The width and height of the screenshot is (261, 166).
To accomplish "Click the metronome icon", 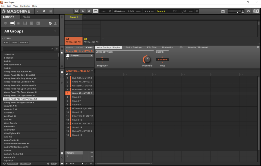I will pyautogui.click(x=110, y=11).
